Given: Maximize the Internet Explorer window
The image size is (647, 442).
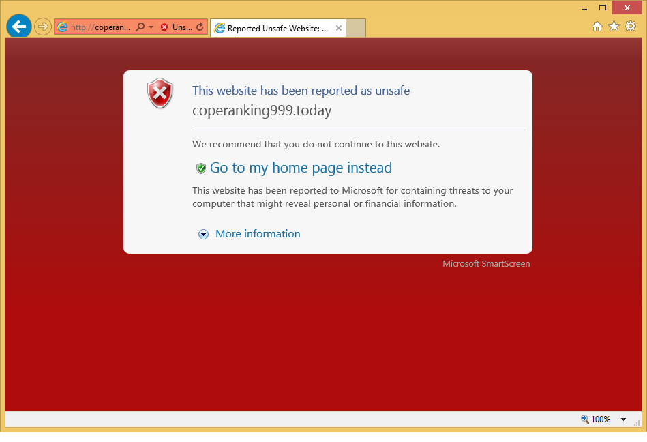Looking at the screenshot, I should [603, 8].
